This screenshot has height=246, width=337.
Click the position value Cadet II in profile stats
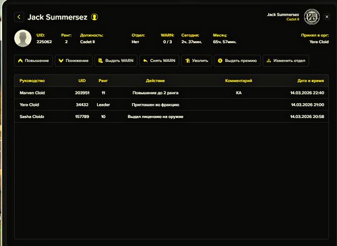pos(88,42)
